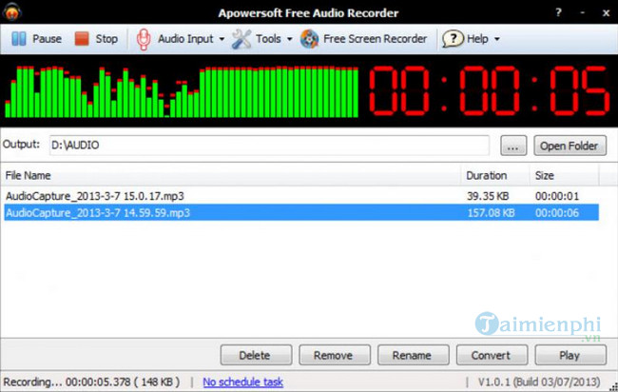Click the Apowersoft app logo in the title bar
The image size is (618, 392).
tap(11, 11)
